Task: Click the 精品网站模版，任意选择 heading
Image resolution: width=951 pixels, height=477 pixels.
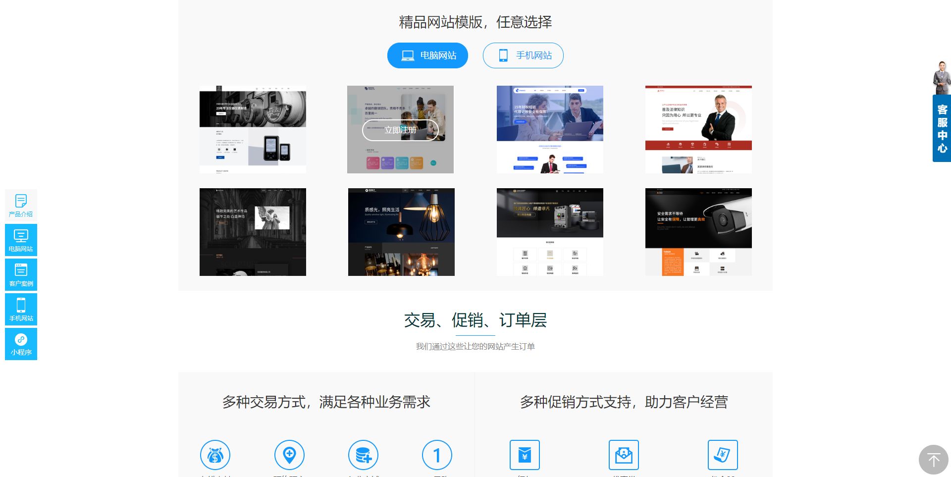Action: click(475, 22)
